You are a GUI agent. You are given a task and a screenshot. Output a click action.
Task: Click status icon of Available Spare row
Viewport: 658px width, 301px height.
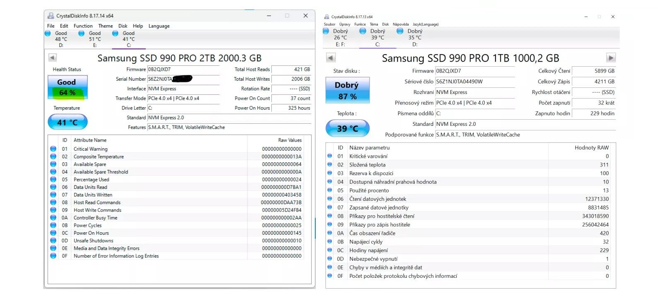tap(53, 164)
